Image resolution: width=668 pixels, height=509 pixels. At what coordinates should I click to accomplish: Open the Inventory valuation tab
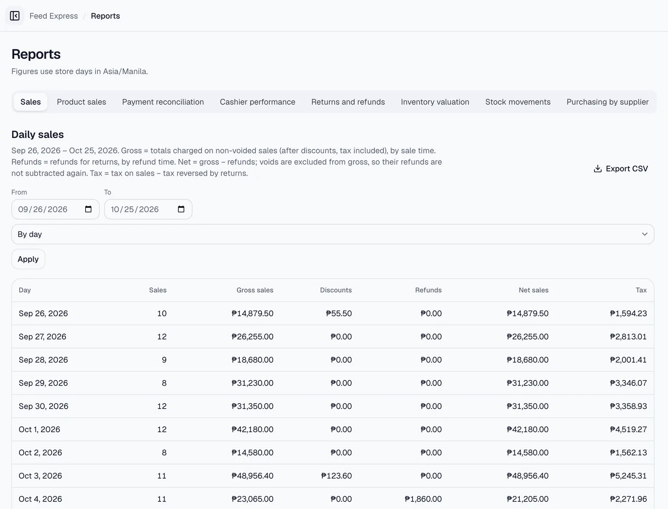point(435,102)
